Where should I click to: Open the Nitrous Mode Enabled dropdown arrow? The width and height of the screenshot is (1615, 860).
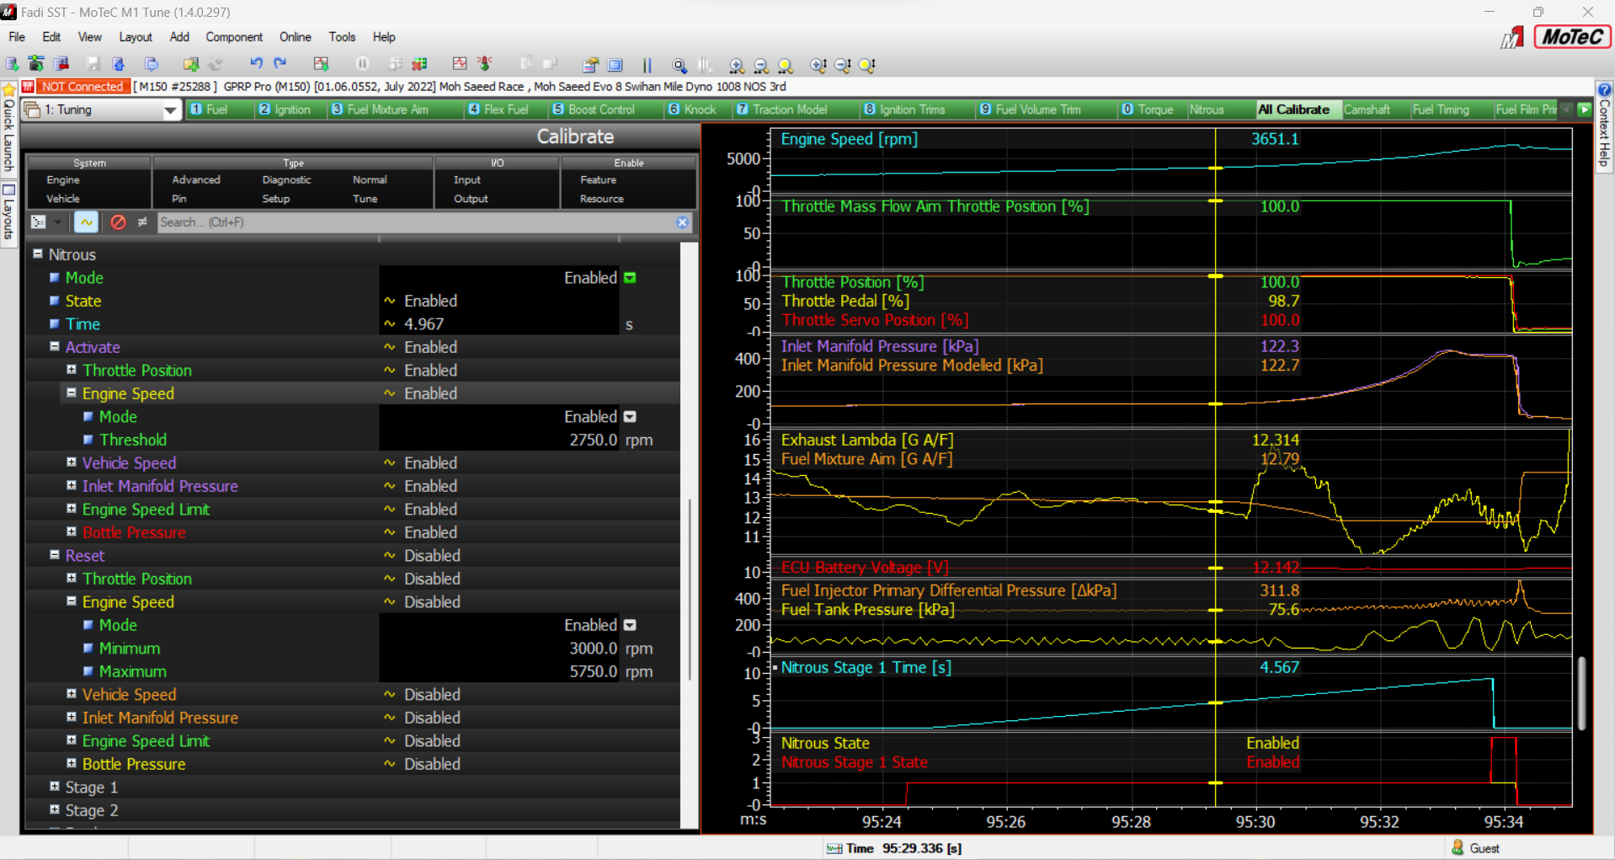(630, 278)
